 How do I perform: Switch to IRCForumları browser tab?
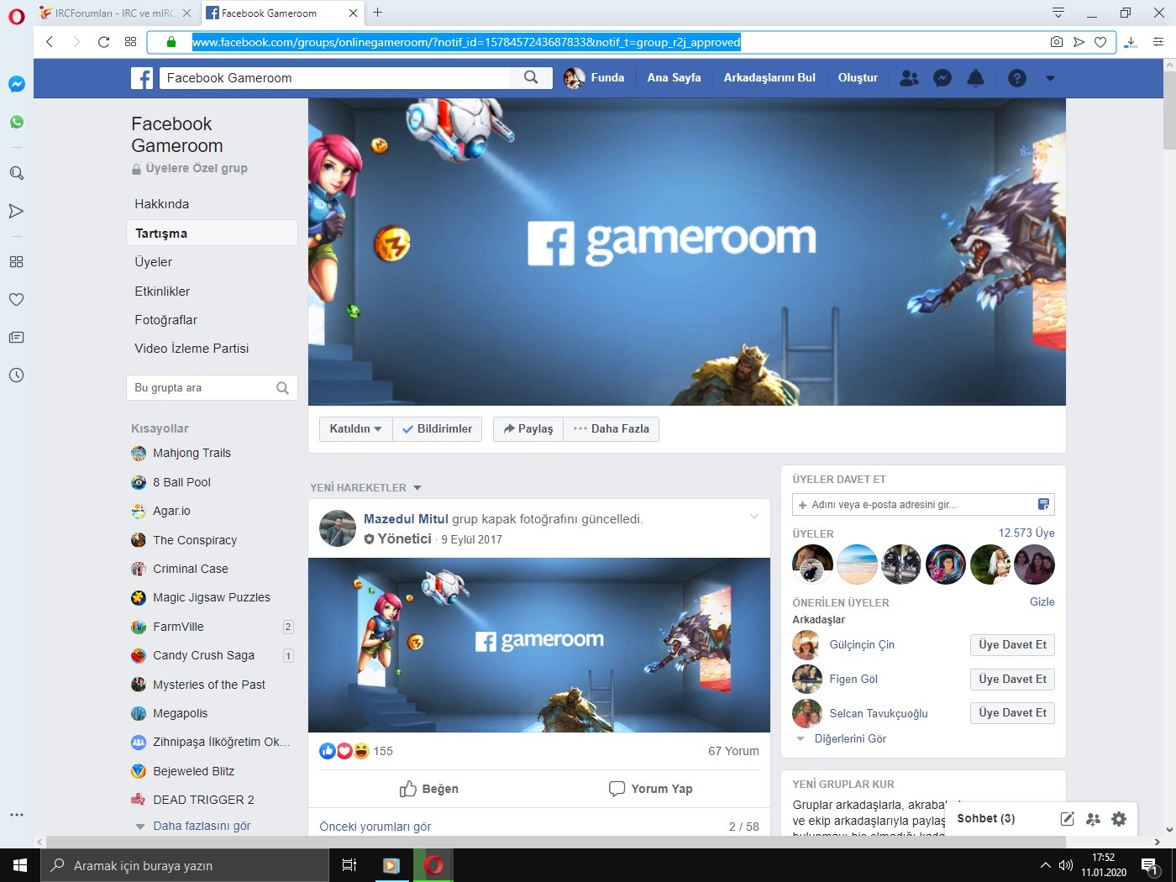tap(115, 13)
